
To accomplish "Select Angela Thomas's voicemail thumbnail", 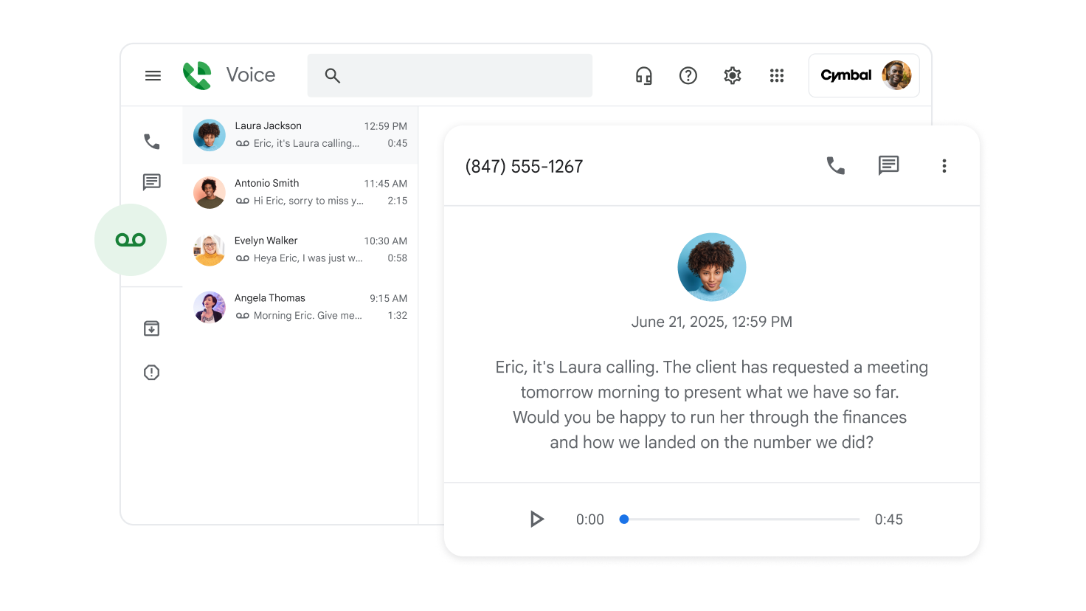I will pyautogui.click(x=209, y=307).
